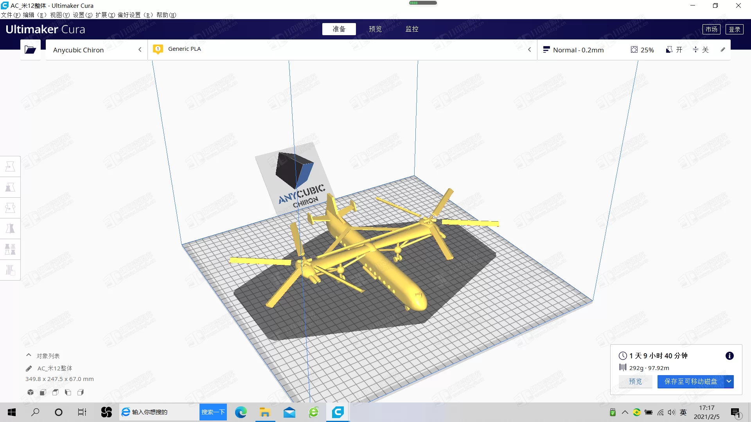Open the 设置 menu
This screenshot has width=751, height=422.
click(83, 15)
